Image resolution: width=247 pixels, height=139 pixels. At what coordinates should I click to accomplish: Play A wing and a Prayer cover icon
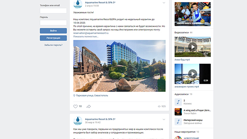pyautogui.click(x=178, y=112)
